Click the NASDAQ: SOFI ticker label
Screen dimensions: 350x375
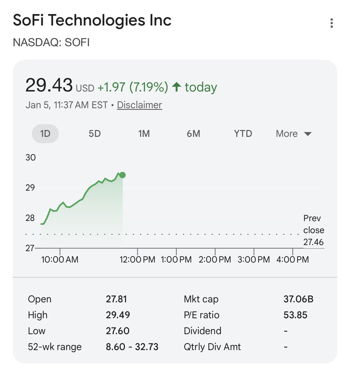pos(51,42)
